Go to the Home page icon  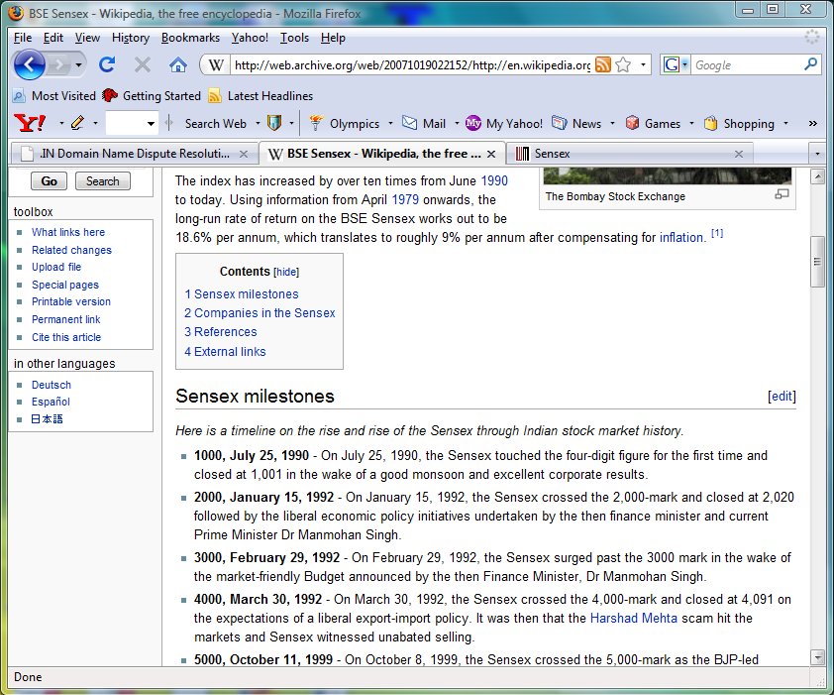(x=177, y=65)
